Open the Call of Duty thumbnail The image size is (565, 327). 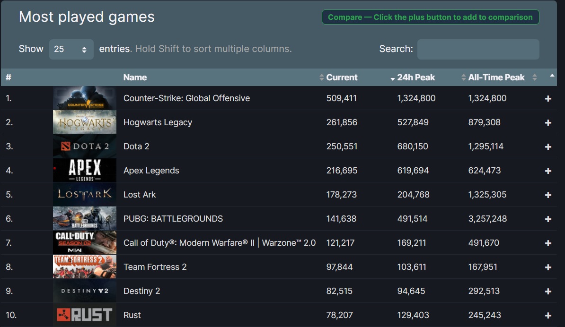[x=85, y=242]
